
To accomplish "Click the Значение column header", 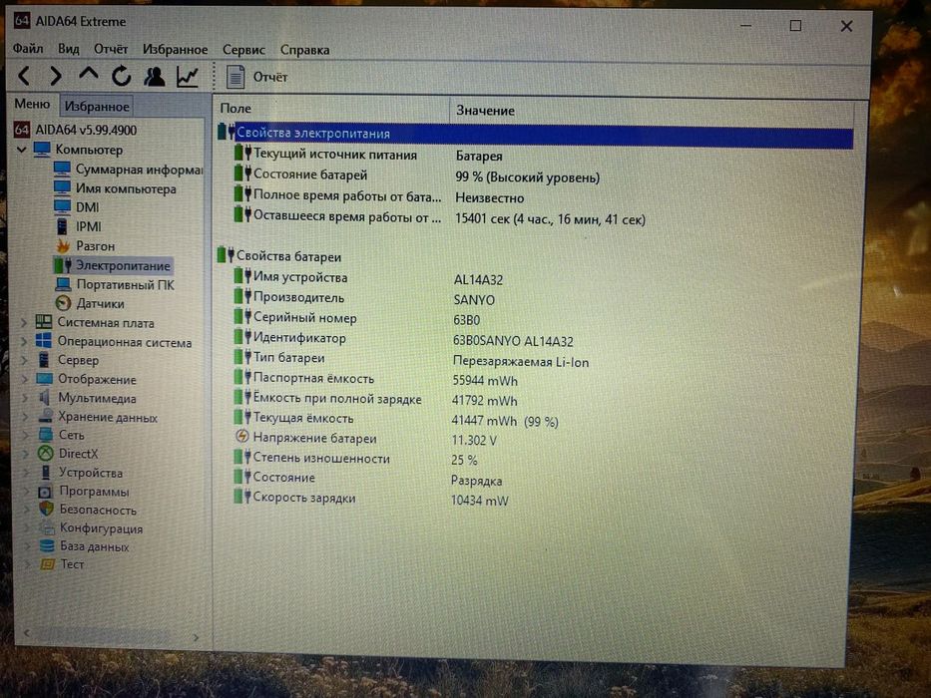I will coord(652,111).
